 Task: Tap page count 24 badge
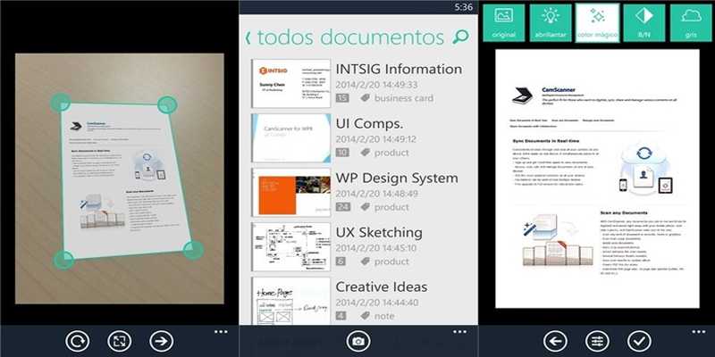click(343, 207)
